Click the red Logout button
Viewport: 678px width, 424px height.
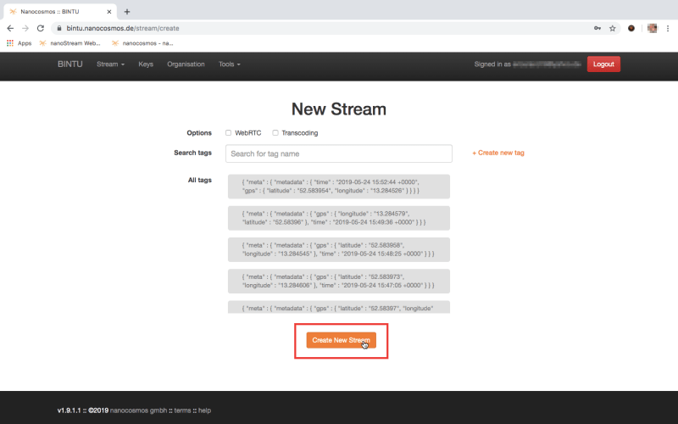point(603,64)
